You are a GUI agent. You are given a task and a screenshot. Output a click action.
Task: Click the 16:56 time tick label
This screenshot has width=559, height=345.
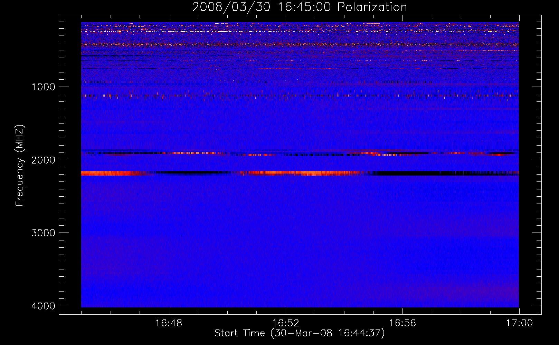pyautogui.click(x=402, y=323)
